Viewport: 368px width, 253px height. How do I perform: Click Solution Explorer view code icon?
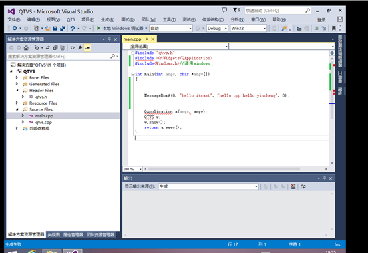point(73,48)
